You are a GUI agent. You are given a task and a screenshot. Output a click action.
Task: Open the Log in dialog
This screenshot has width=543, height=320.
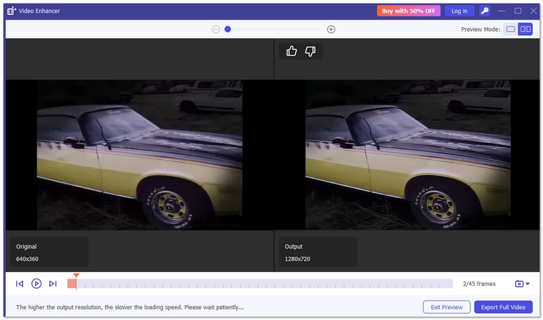pyautogui.click(x=460, y=11)
